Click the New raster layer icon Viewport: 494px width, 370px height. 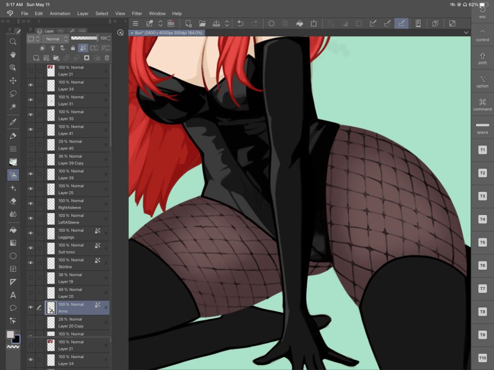(x=36, y=58)
